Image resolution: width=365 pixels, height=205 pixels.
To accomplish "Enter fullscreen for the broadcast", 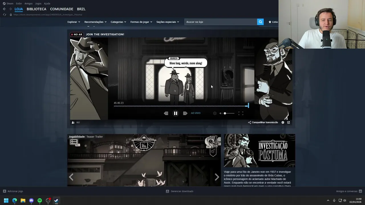I will (x=241, y=113).
